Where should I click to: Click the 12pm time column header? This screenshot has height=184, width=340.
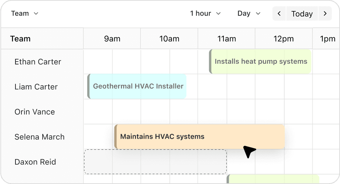pyautogui.click(x=284, y=39)
